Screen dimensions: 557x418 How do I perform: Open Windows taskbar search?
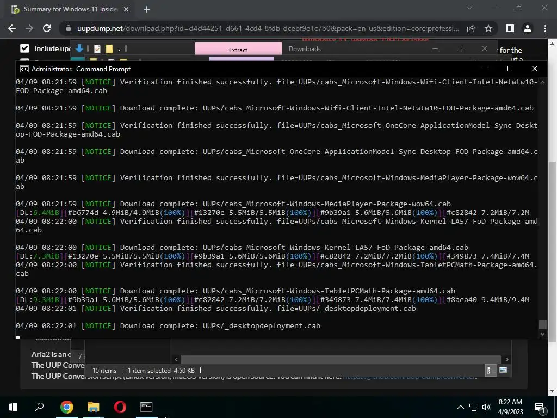point(39,407)
